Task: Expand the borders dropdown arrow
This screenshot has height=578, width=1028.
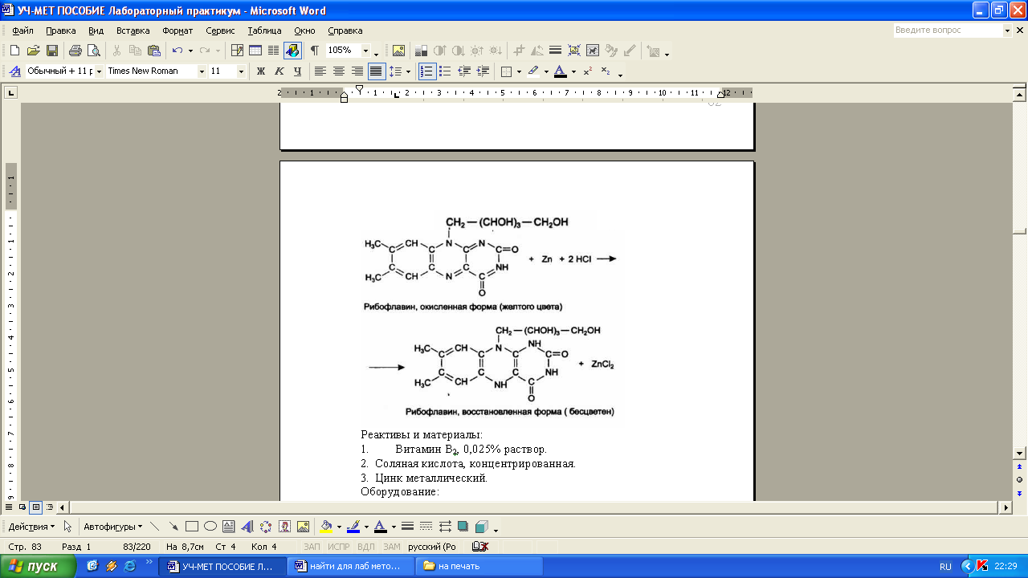Action: pos(518,71)
